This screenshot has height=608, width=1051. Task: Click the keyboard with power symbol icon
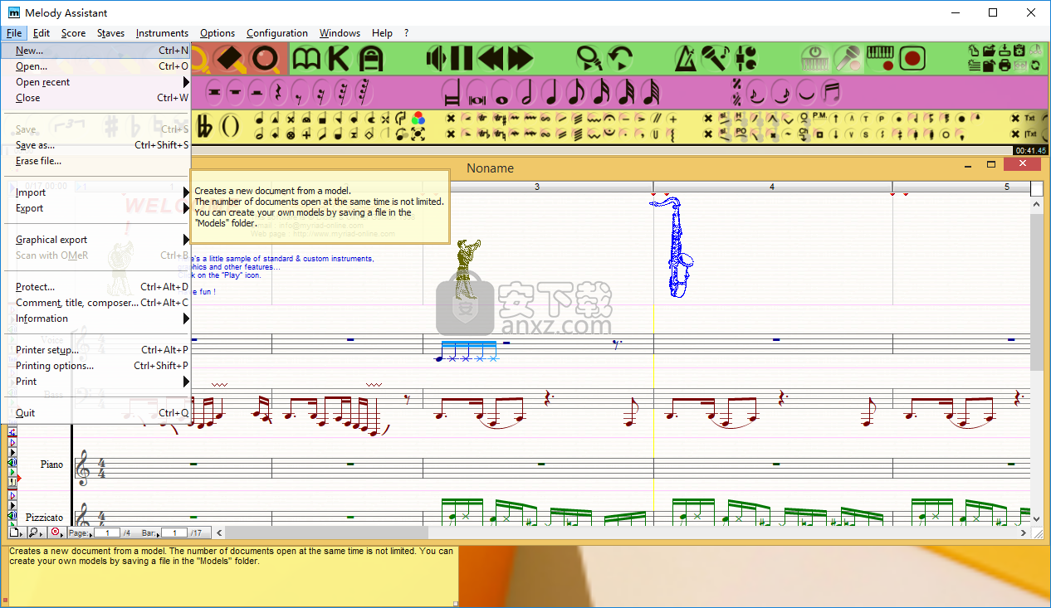click(x=815, y=59)
